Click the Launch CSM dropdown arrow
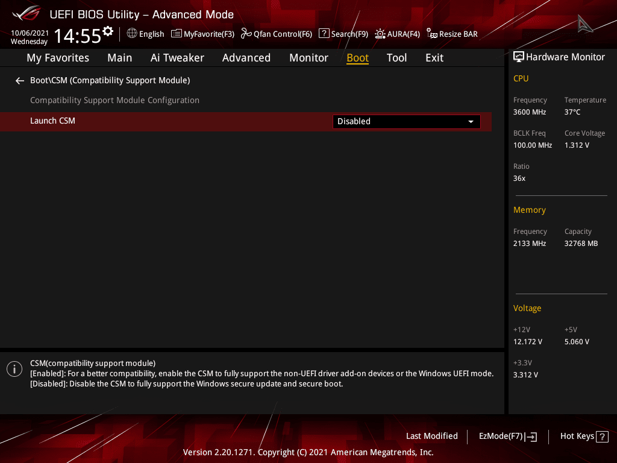 tap(471, 122)
